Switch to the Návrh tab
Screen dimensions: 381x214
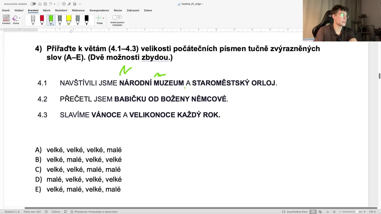47,10
